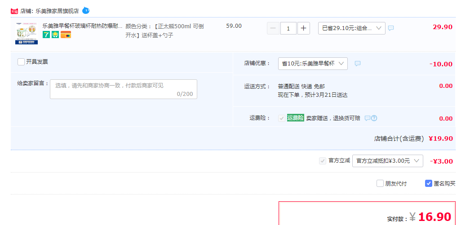This screenshot has width=461, height=225.
Task: Click the green 7-day return badge
Action: click(46, 35)
